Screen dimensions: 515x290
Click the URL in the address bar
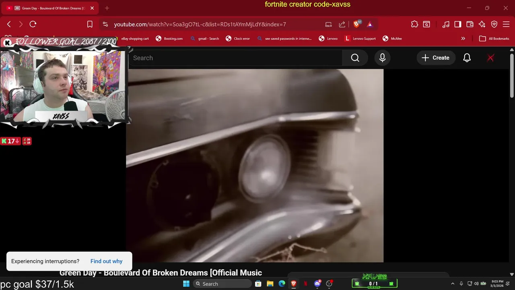click(x=200, y=24)
